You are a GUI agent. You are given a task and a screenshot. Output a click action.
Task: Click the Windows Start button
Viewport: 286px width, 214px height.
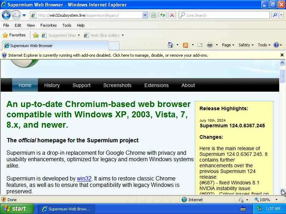[x=17, y=209]
